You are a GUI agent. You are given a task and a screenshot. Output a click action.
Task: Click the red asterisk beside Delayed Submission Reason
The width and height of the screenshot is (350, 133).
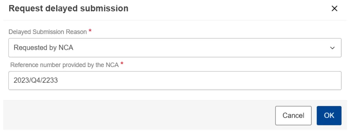90,31
